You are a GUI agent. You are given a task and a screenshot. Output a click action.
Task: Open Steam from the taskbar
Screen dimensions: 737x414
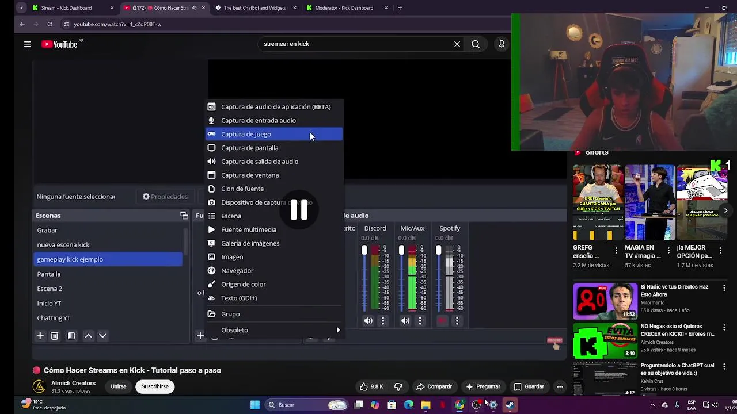pos(510,405)
